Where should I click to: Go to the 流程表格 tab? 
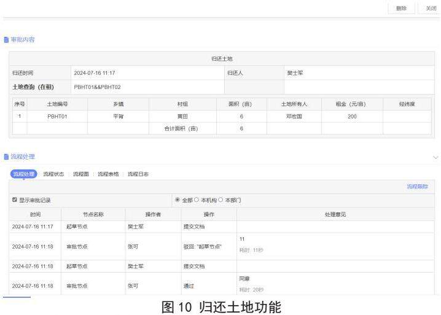click(108, 174)
